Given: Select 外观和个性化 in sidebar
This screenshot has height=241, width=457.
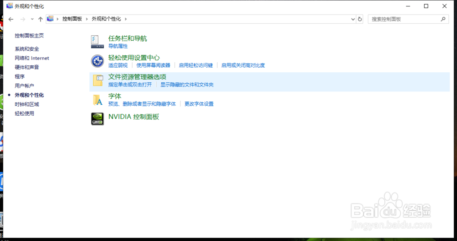Looking at the screenshot, I should tap(29, 95).
